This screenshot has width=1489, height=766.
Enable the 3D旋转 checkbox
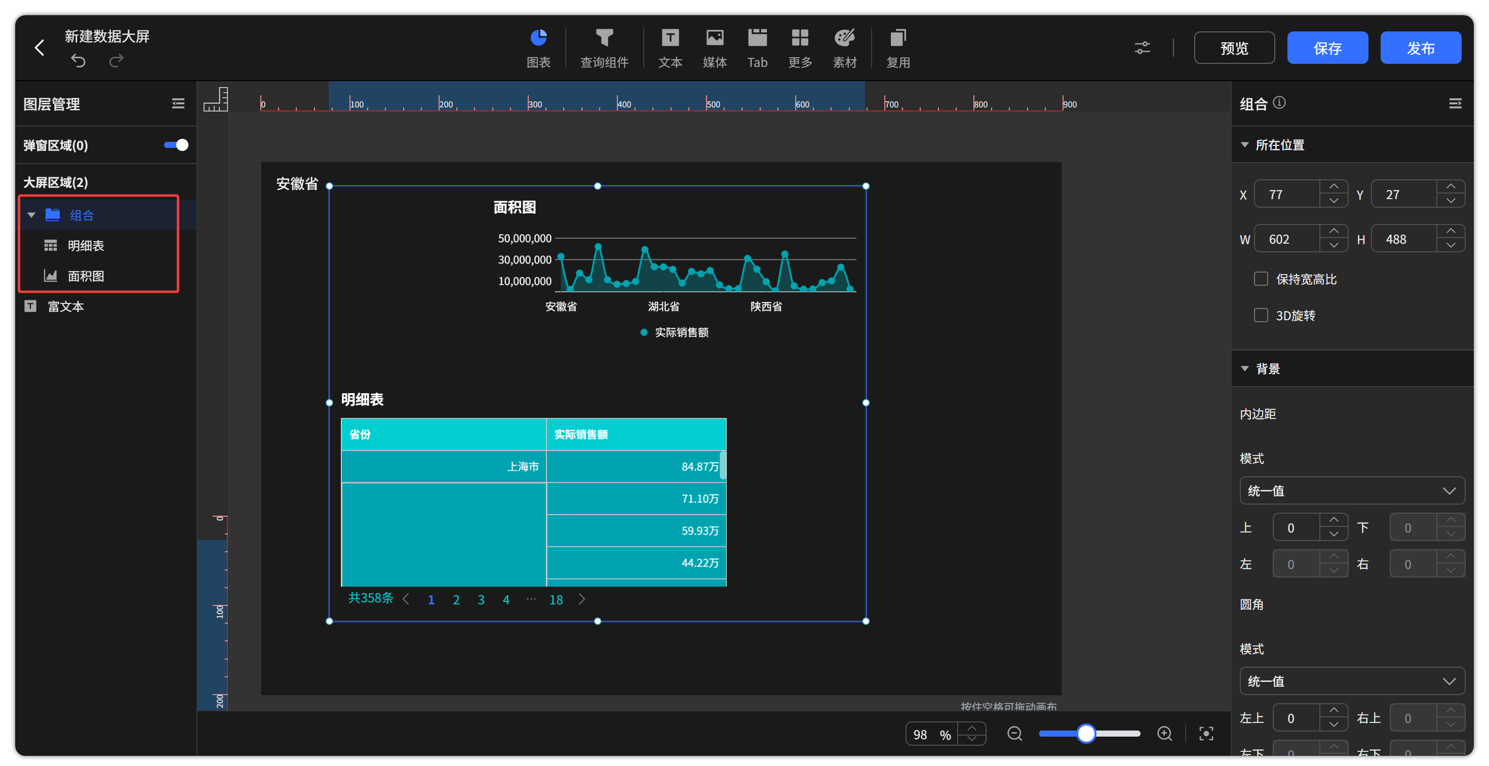pyautogui.click(x=1261, y=316)
